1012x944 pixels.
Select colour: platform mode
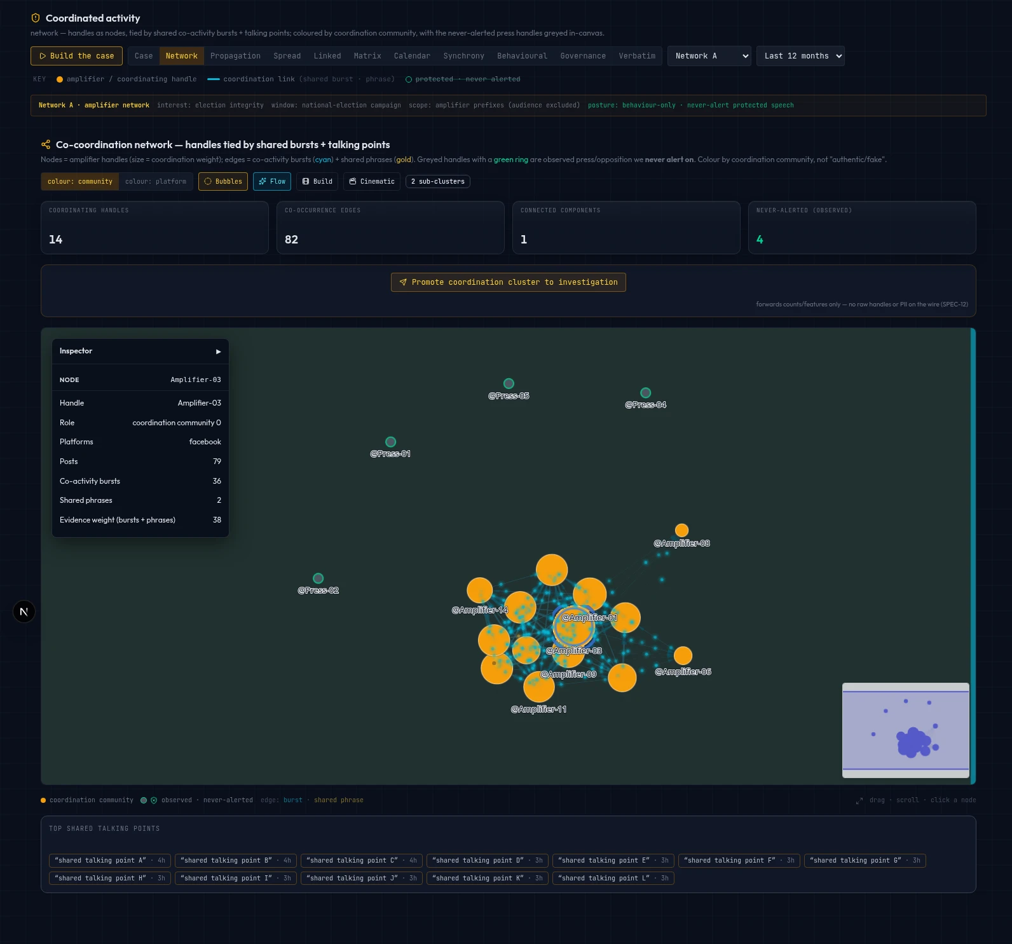(156, 181)
